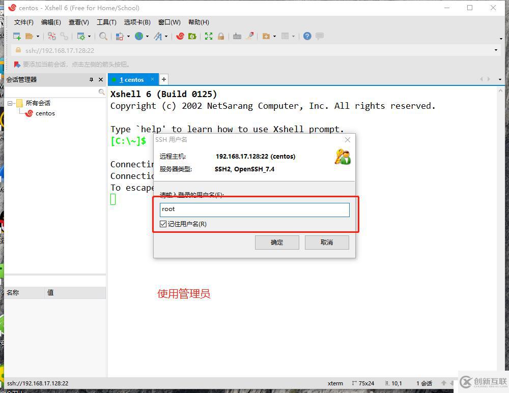Screen dimensions: 509x393
Task: Click the 取消 button
Action: pyautogui.click(x=327, y=243)
